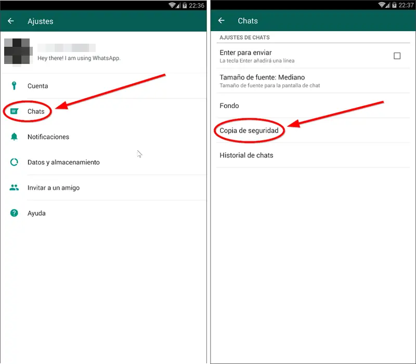Screen dimensions: 416x364
Task: Tap the Ajustes screen title
Action: (x=41, y=21)
